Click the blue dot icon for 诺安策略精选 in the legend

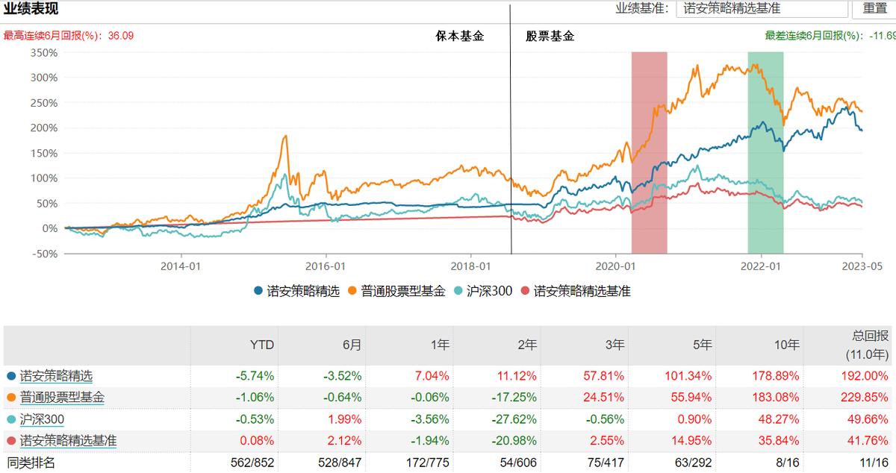(258, 291)
